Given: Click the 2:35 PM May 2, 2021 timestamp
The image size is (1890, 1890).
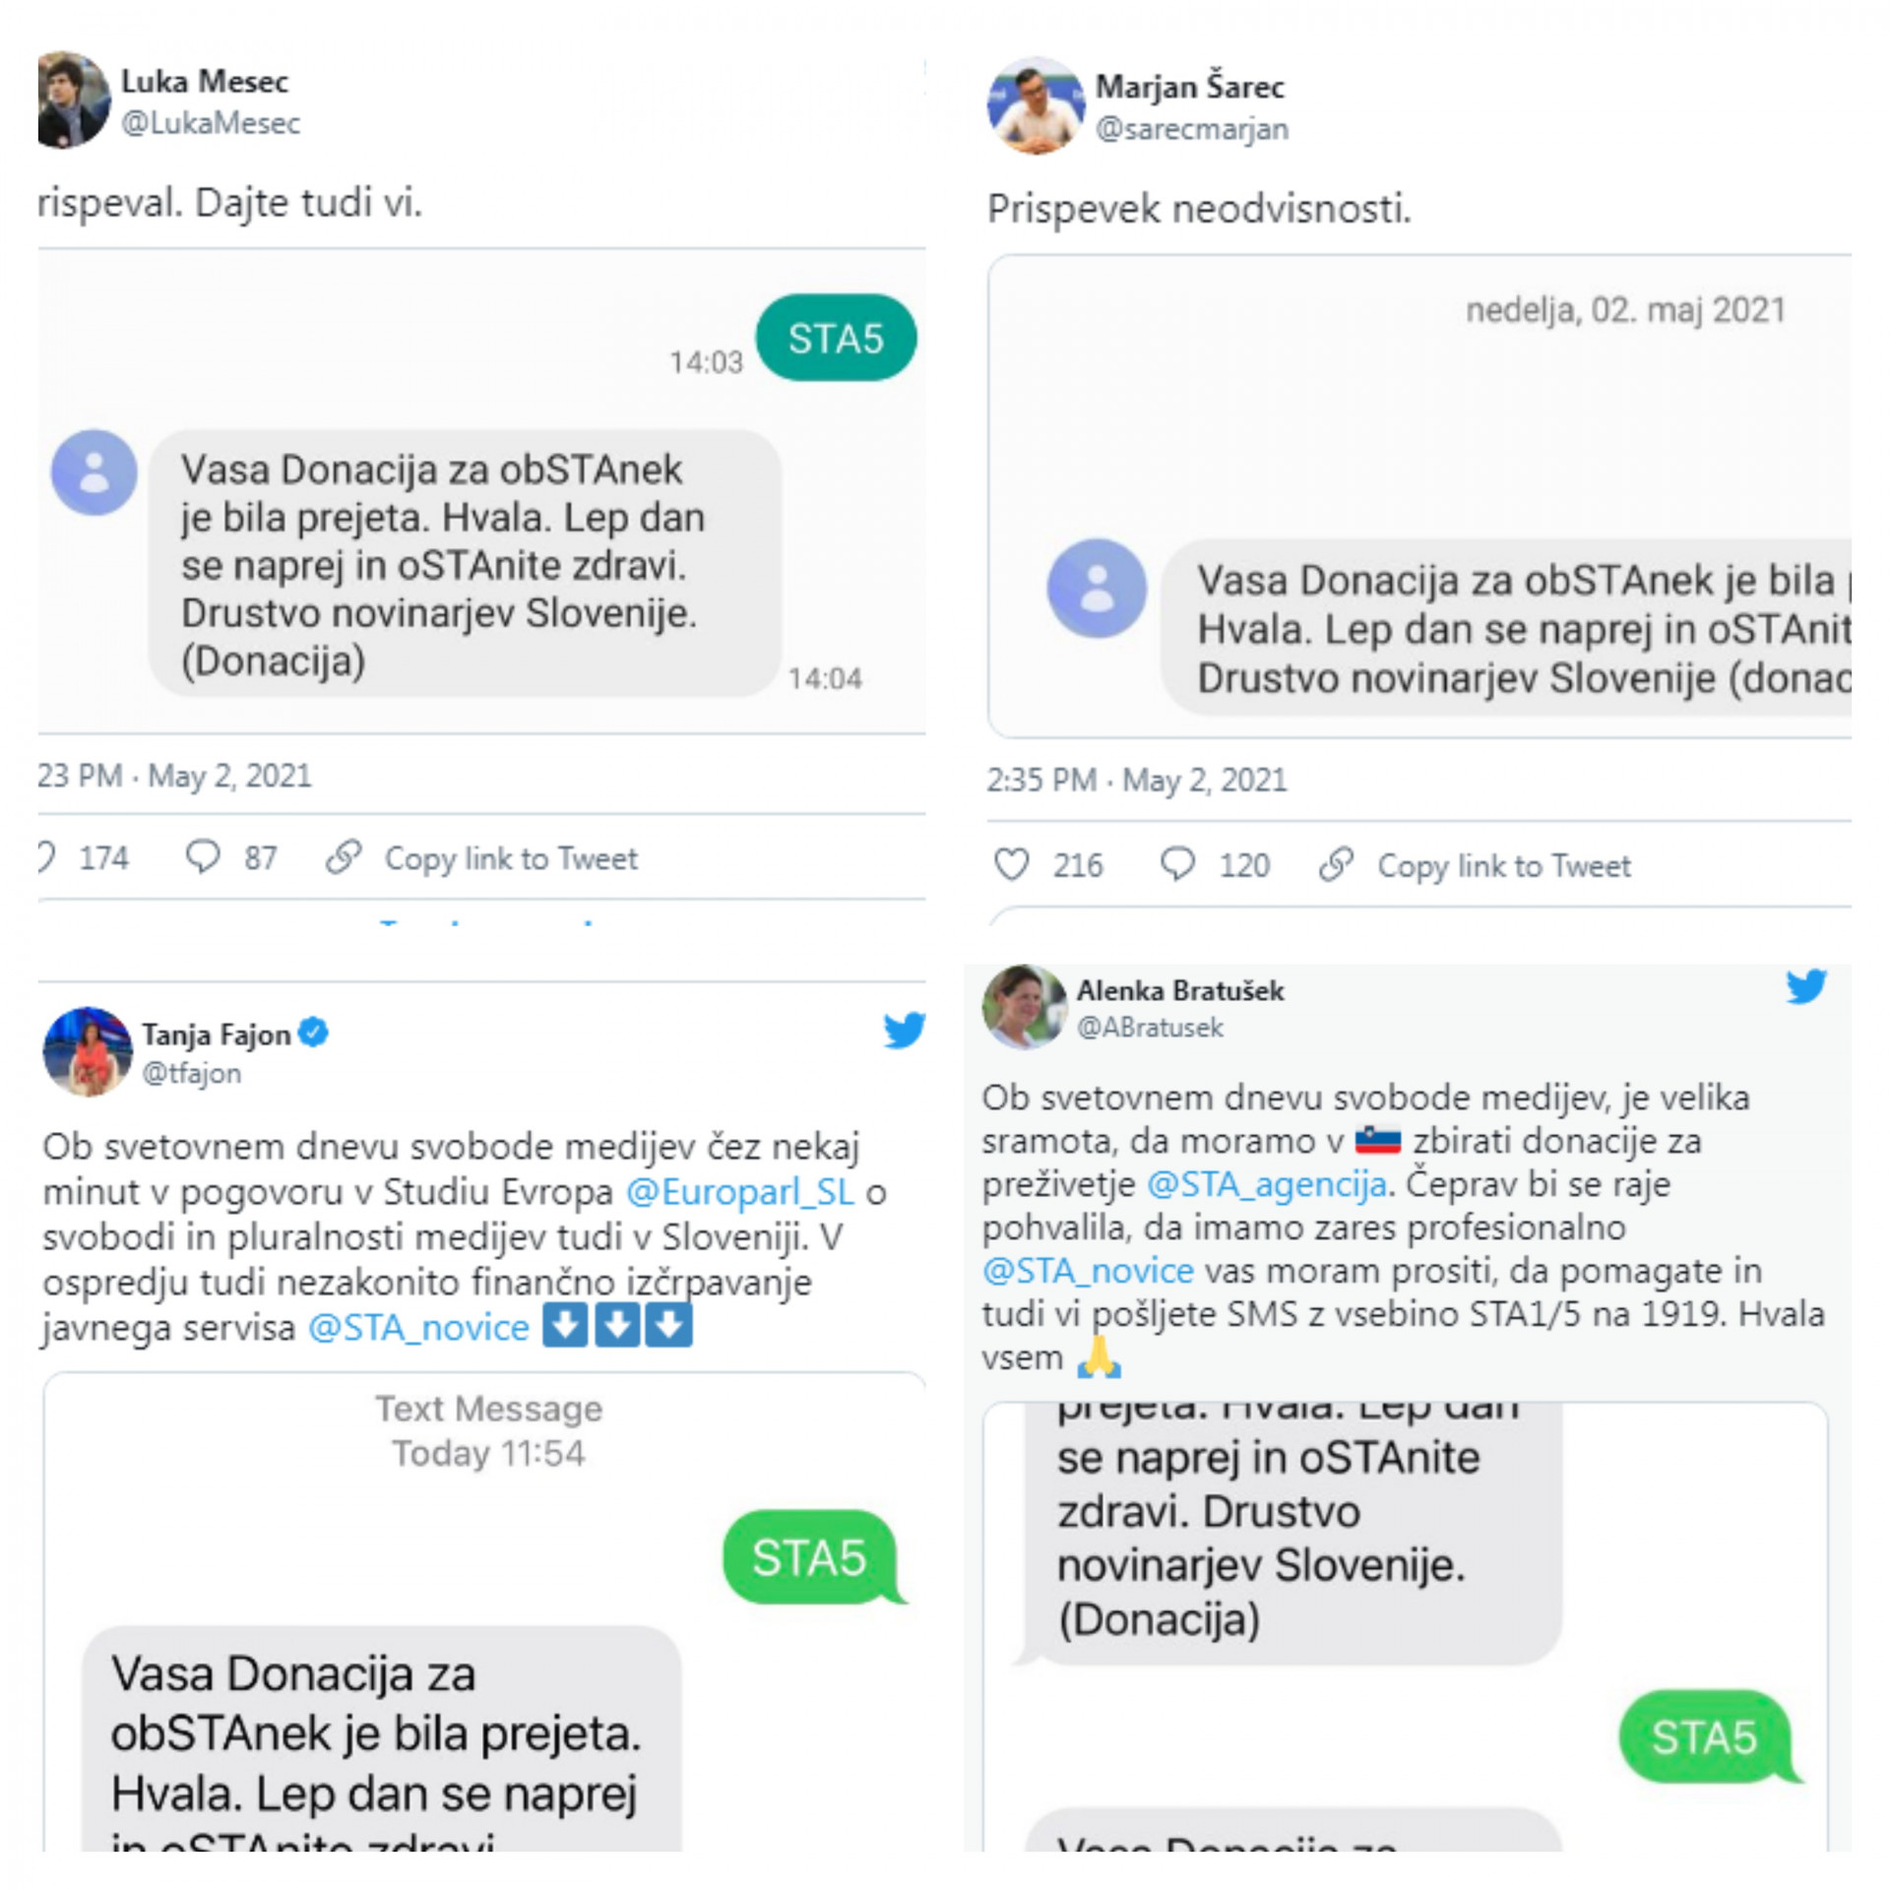Looking at the screenshot, I should pos(1137,780).
